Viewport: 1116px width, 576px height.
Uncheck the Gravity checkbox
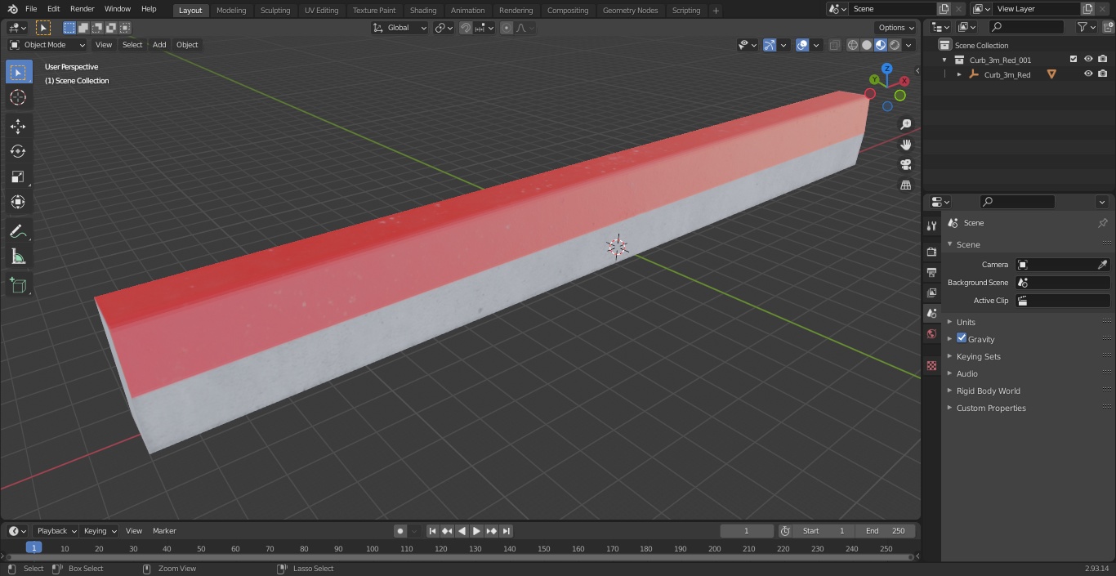[962, 338]
